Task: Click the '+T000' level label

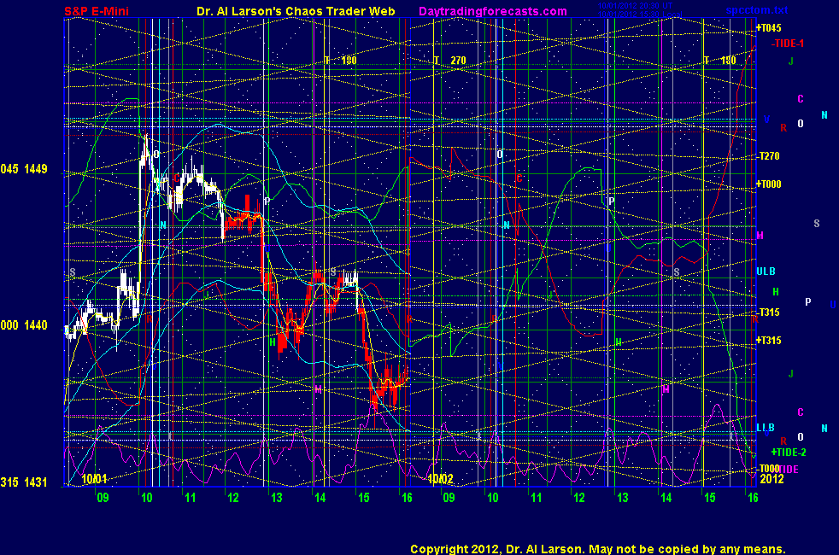Action: coord(768,184)
